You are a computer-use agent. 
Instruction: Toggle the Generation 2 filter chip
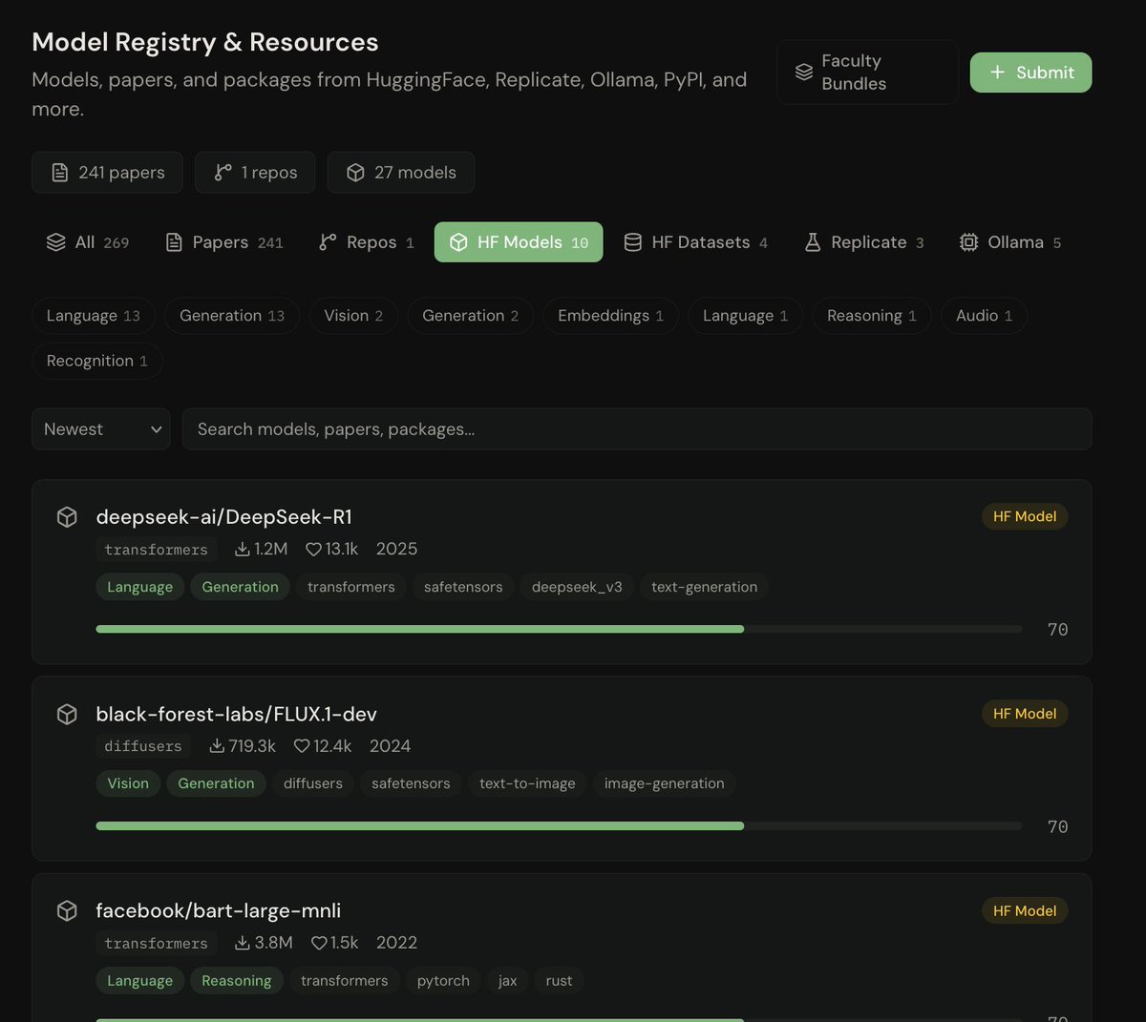(471, 316)
